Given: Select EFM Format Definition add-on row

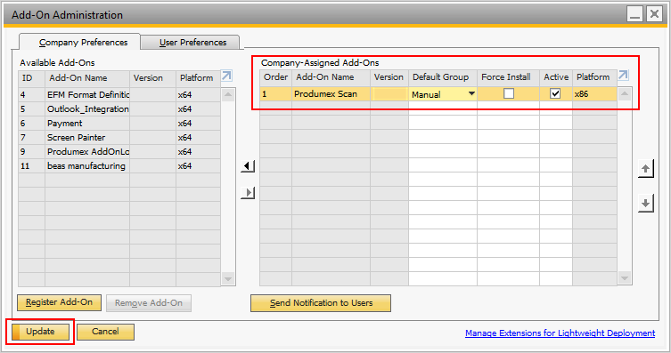Looking at the screenshot, I should pyautogui.click(x=119, y=95).
